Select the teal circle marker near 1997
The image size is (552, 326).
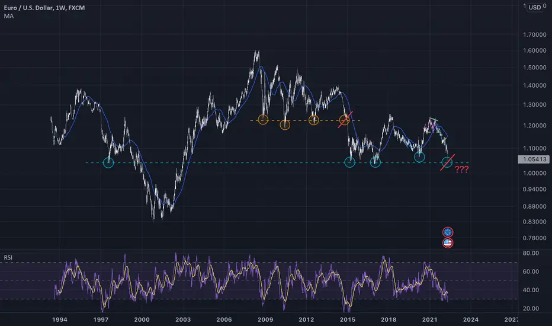tap(108, 162)
